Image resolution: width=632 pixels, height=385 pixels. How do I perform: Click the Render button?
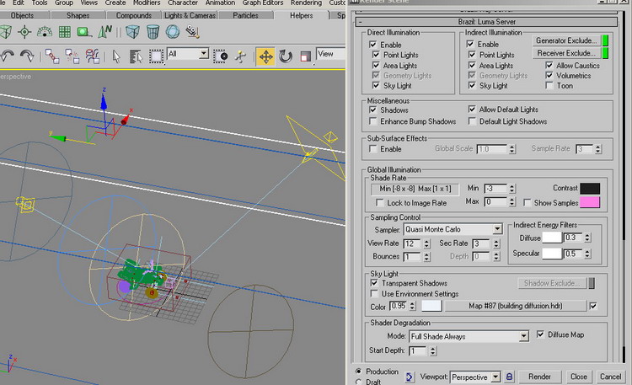538,377
